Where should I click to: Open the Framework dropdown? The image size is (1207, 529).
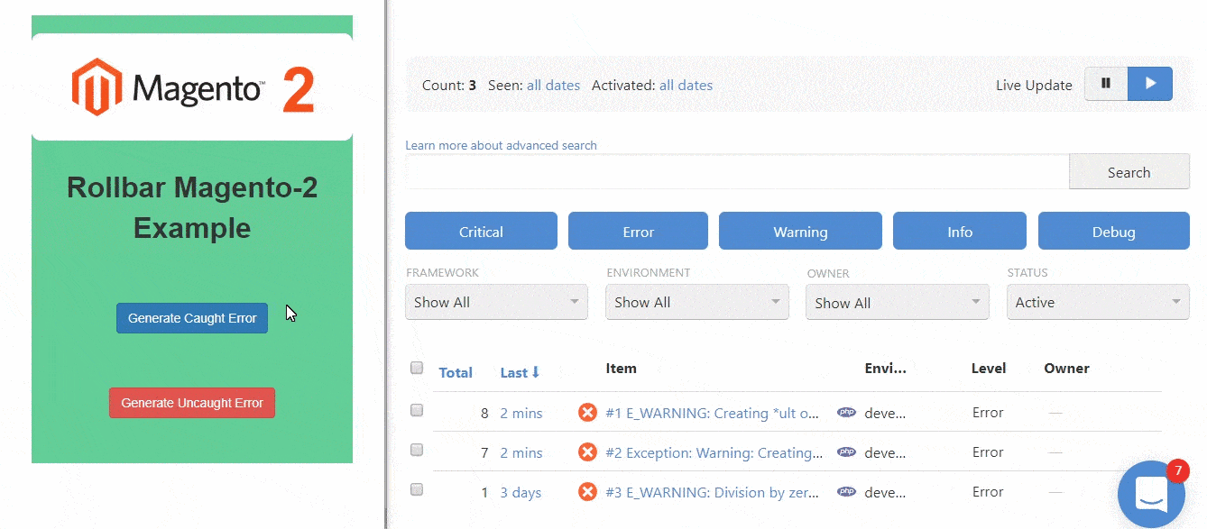tap(496, 302)
